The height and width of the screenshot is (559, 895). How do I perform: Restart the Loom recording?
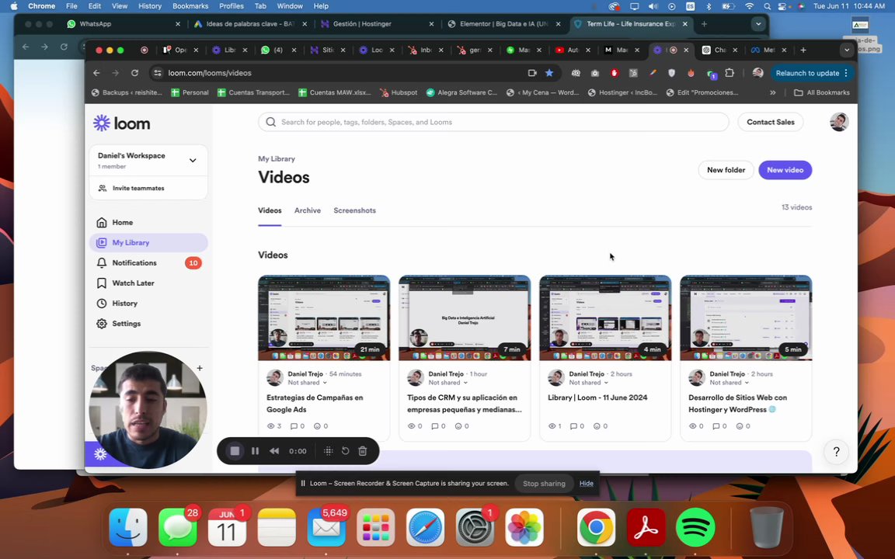(345, 450)
